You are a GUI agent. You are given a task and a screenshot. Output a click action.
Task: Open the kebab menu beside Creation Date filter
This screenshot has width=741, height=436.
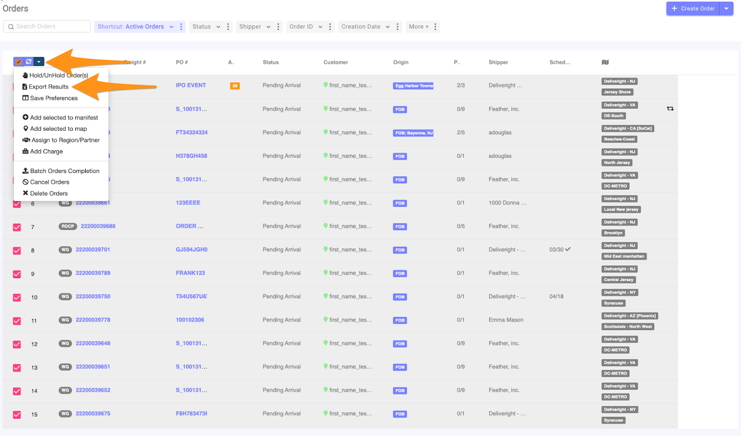pos(398,27)
